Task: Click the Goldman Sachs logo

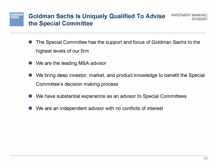Action: pyautogui.click(x=17, y=19)
